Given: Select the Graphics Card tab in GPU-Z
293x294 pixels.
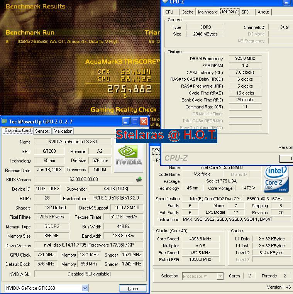Looking at the screenshot, I should click(18, 130).
